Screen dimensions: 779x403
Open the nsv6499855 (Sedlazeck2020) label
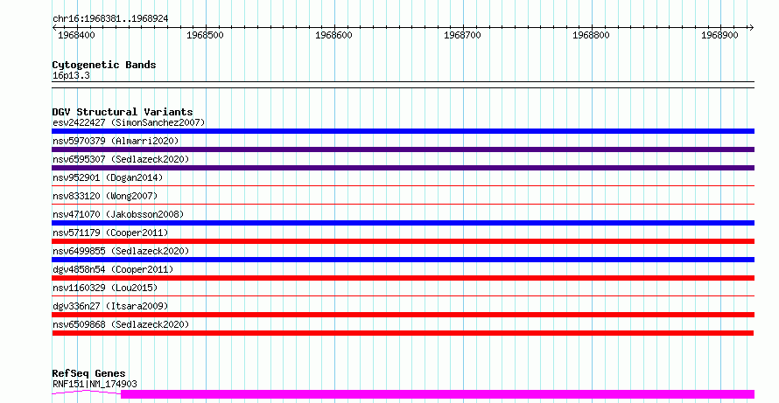click(x=121, y=251)
